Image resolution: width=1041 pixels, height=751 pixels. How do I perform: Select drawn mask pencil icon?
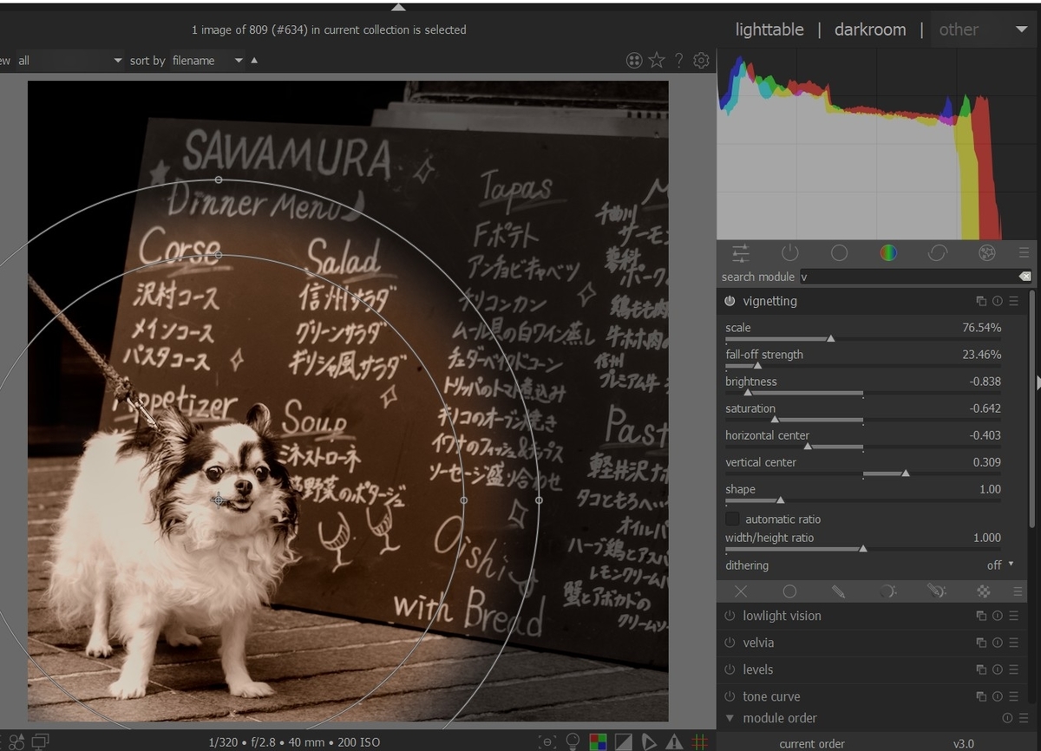coord(838,591)
